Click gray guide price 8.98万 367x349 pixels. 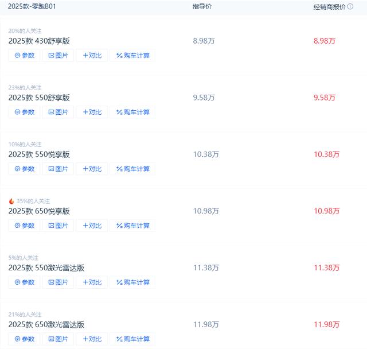[204, 41]
